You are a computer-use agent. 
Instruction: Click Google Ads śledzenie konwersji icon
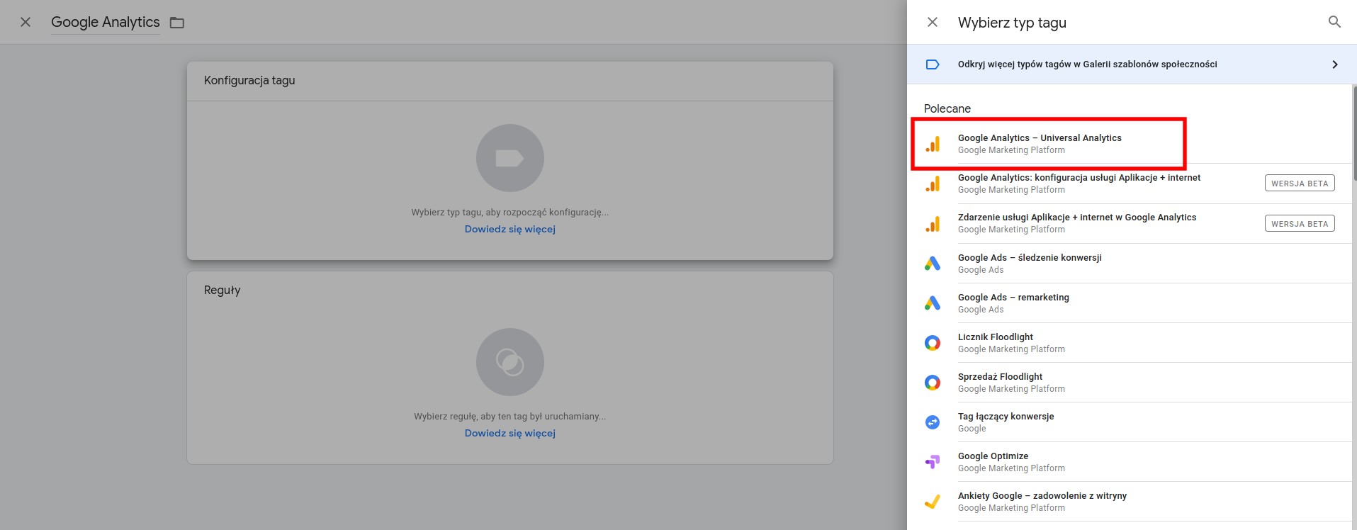[x=933, y=264]
